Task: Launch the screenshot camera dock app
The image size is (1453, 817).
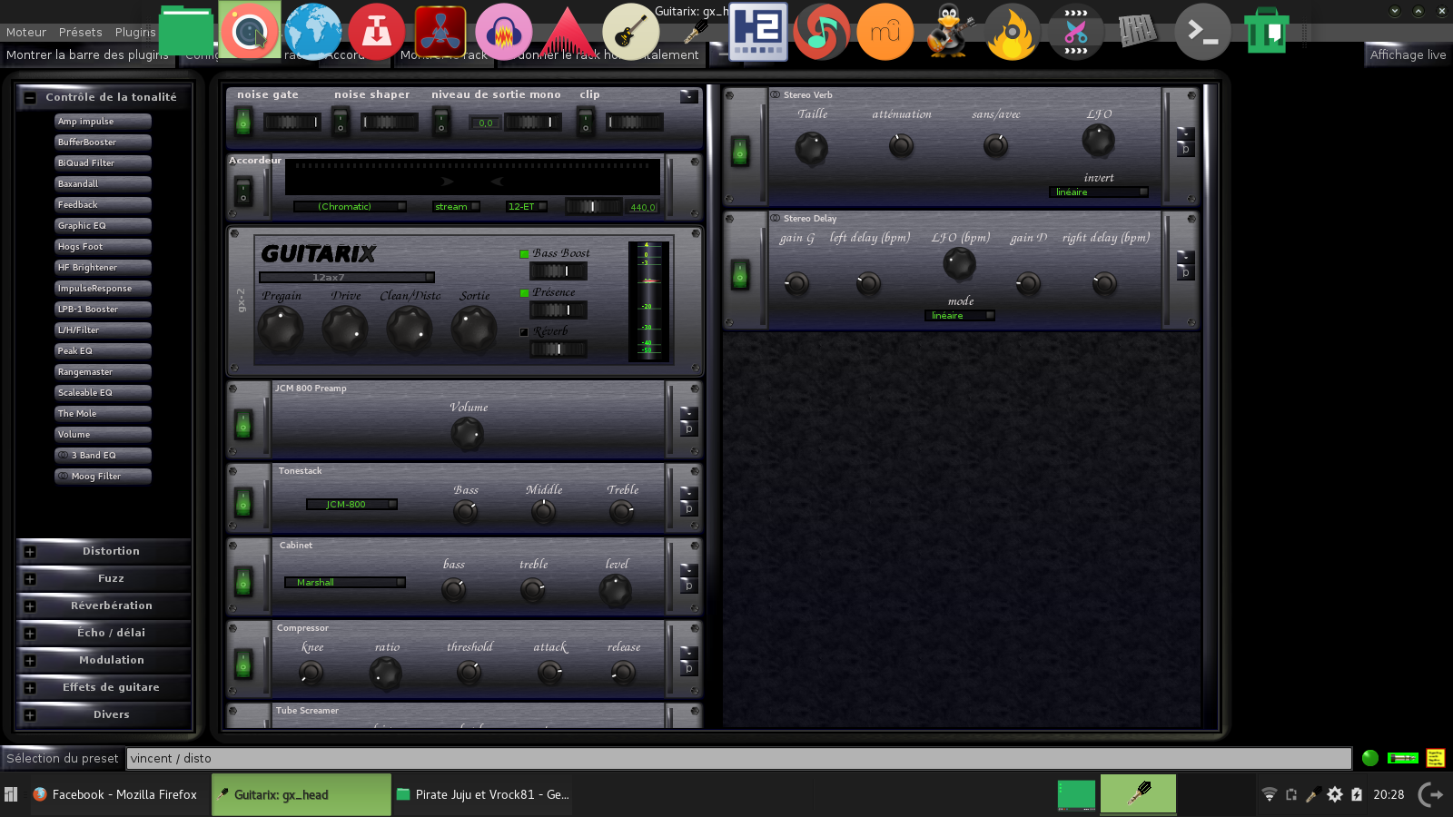Action: pyautogui.click(x=250, y=31)
